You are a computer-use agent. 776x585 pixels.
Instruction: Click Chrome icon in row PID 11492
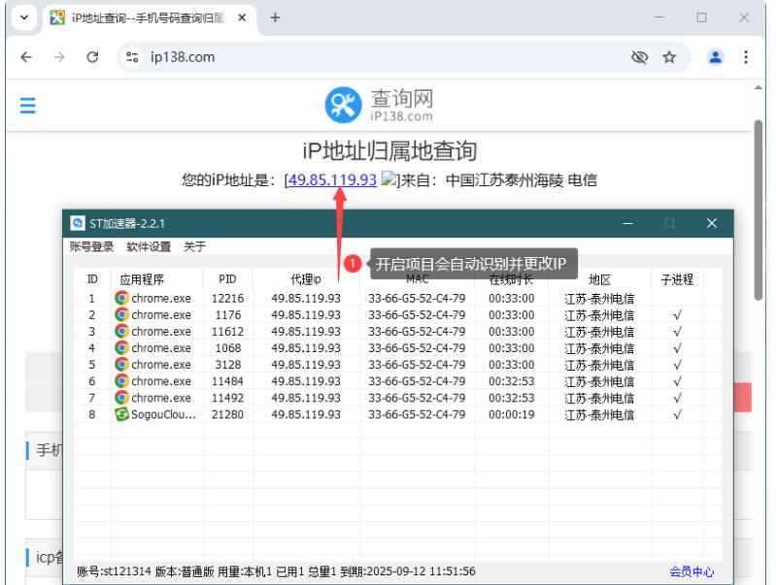[121, 398]
